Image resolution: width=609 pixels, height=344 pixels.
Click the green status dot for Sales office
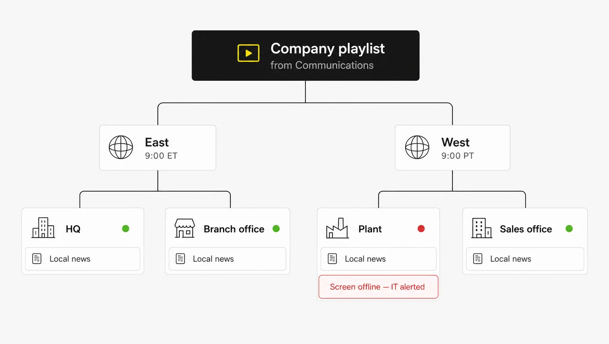569,229
